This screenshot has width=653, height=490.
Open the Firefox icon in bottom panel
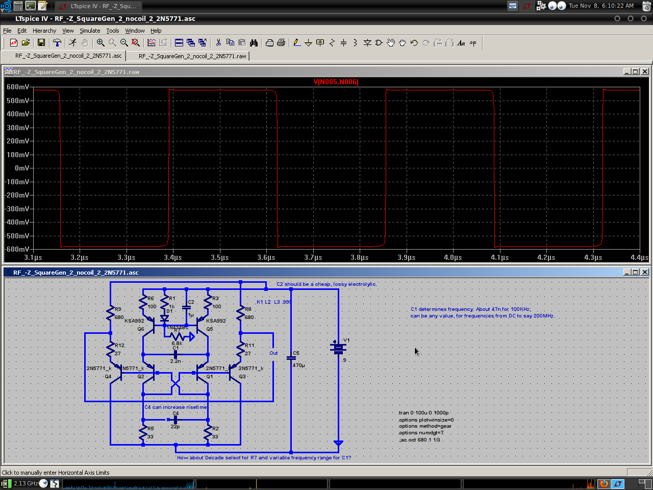604,483
